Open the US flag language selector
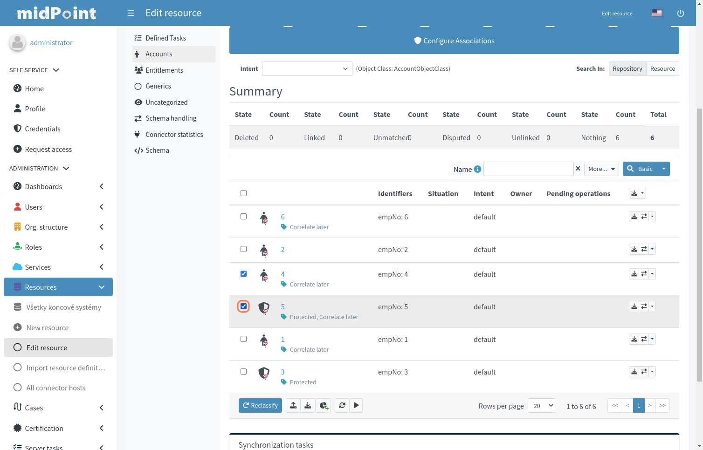 pyautogui.click(x=656, y=13)
